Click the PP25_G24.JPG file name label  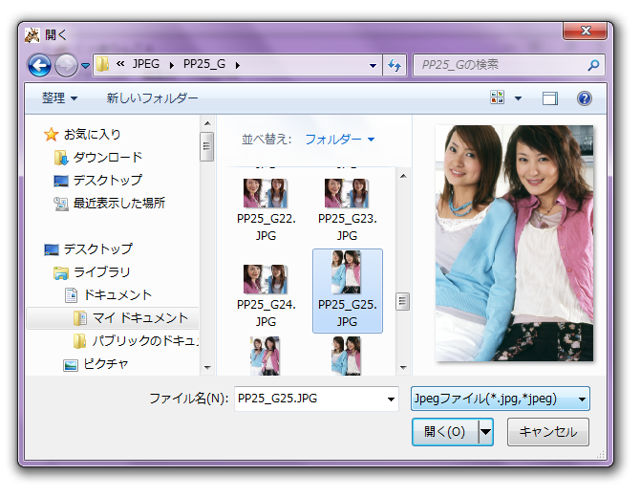(267, 313)
